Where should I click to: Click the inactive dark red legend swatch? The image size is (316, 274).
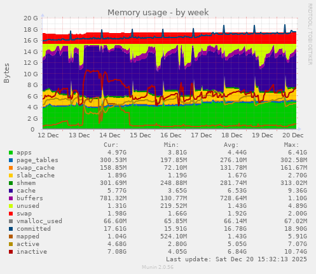(x=11, y=252)
